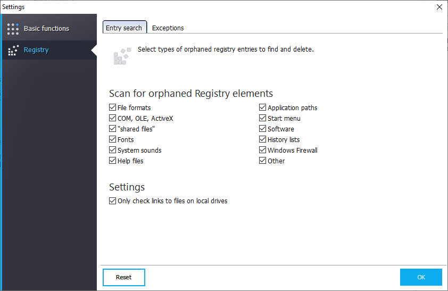Toggle the COM, OLE, ActiveX checkbox
Screen dimensions: 448x291
coord(113,118)
